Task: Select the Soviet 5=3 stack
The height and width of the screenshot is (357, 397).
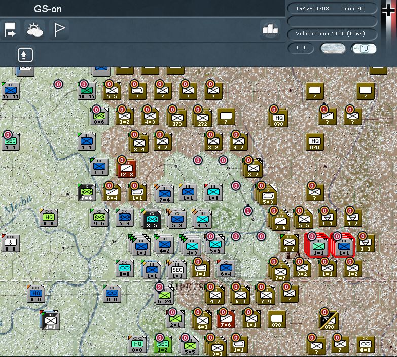Action: click(267, 195)
